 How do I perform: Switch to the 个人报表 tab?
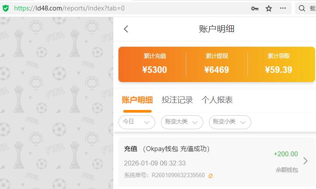[217, 100]
